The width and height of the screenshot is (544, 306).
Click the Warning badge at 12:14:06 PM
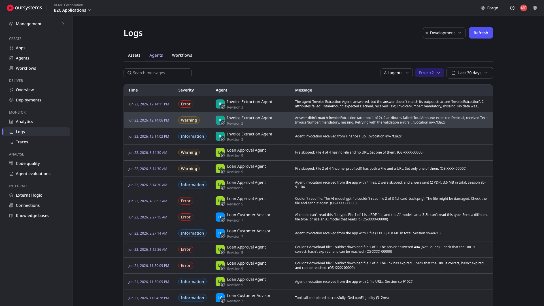point(189,120)
